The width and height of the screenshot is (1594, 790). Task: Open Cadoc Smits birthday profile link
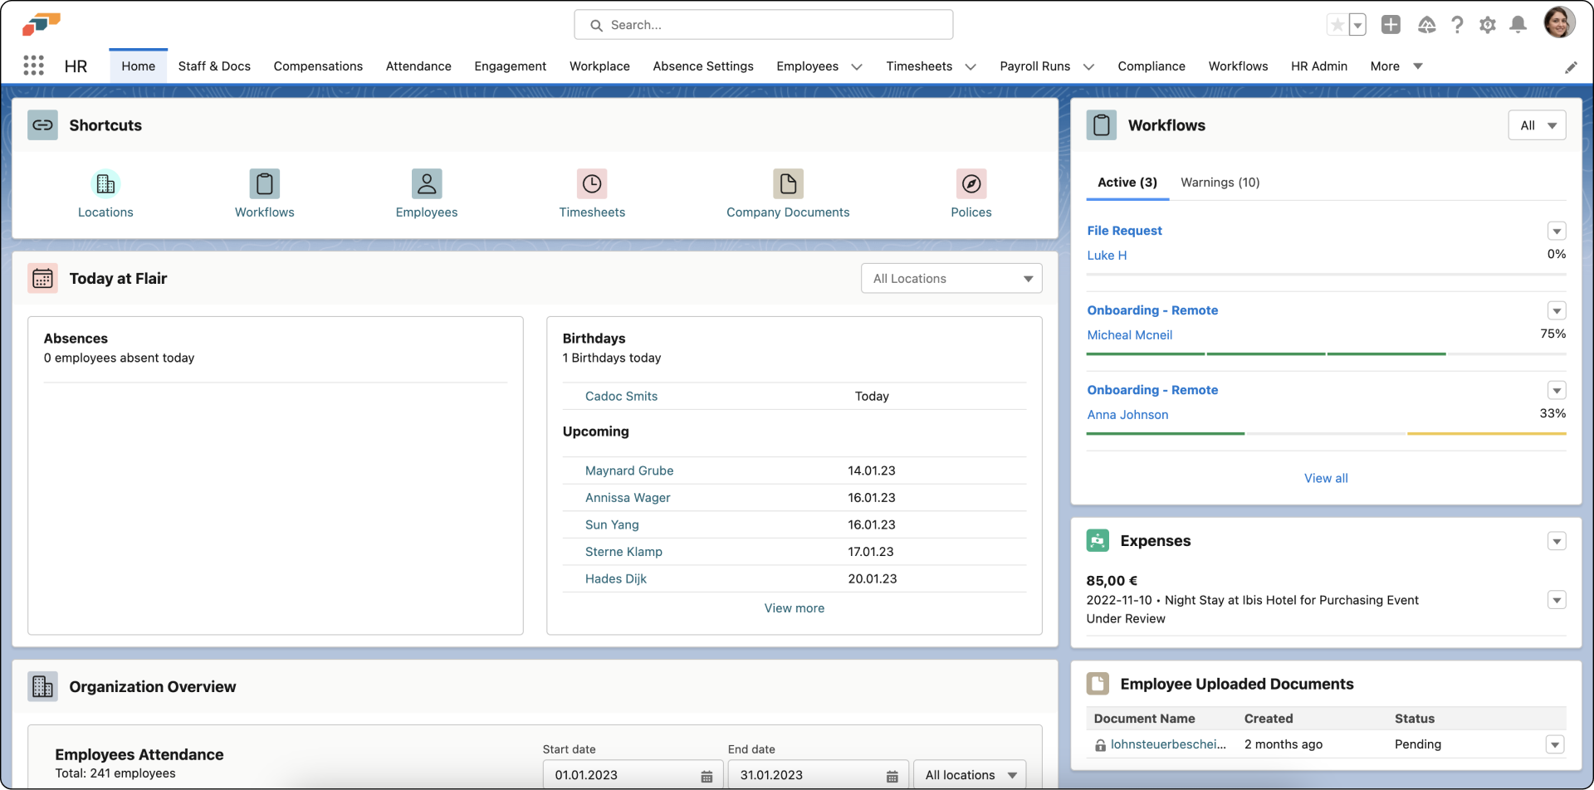621,397
